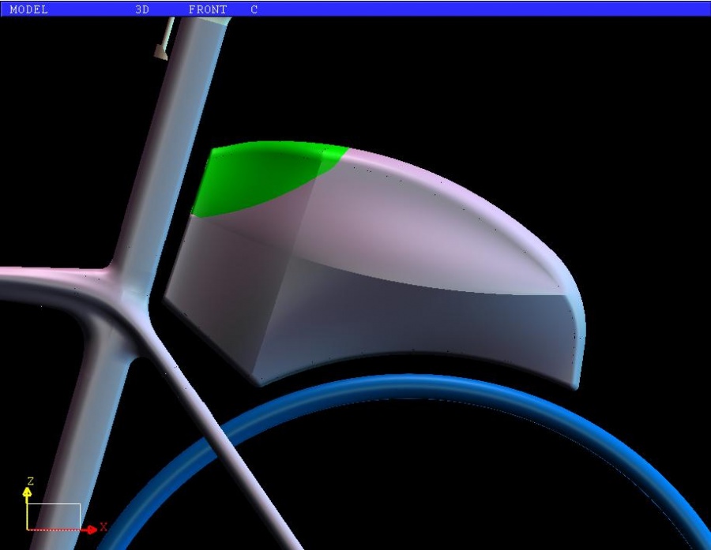Click the C indicator in the header

coord(254,9)
